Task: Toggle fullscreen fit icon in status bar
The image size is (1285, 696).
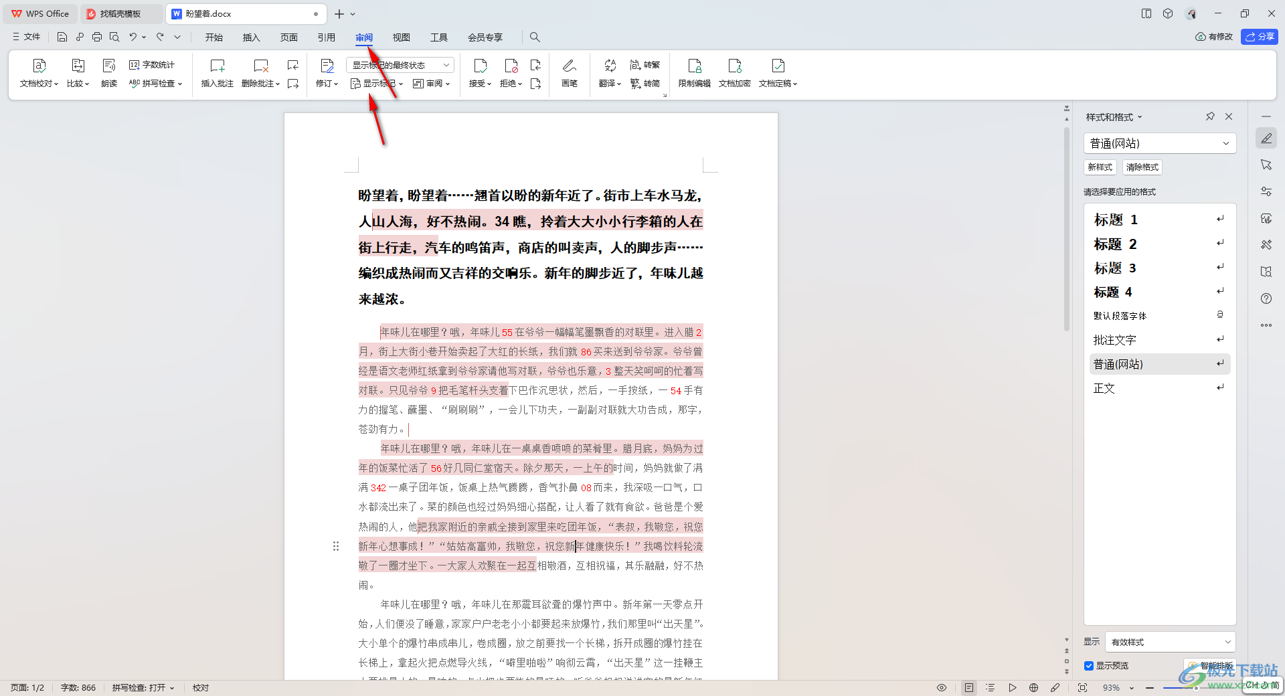Action: (x=1082, y=688)
